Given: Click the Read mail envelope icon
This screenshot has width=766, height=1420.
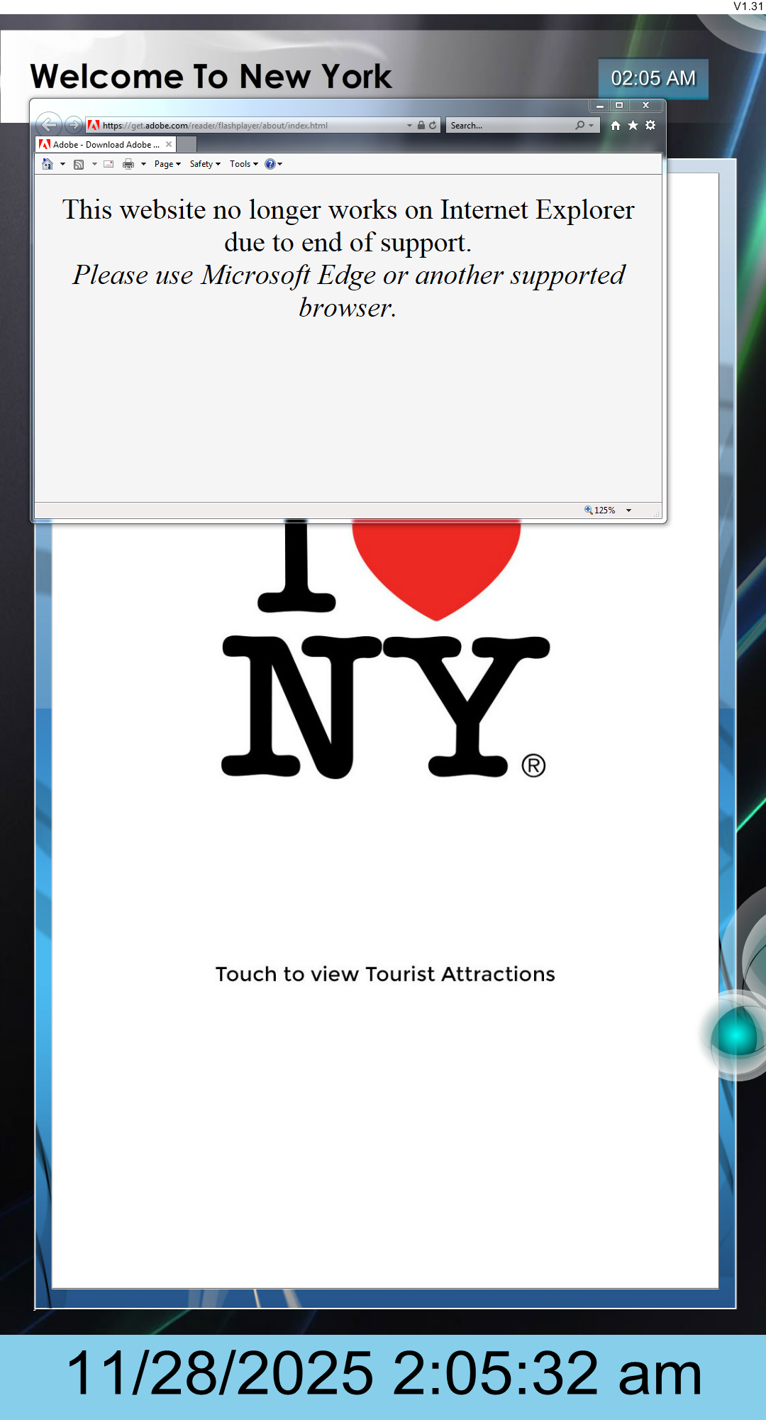Looking at the screenshot, I should coord(109,164).
